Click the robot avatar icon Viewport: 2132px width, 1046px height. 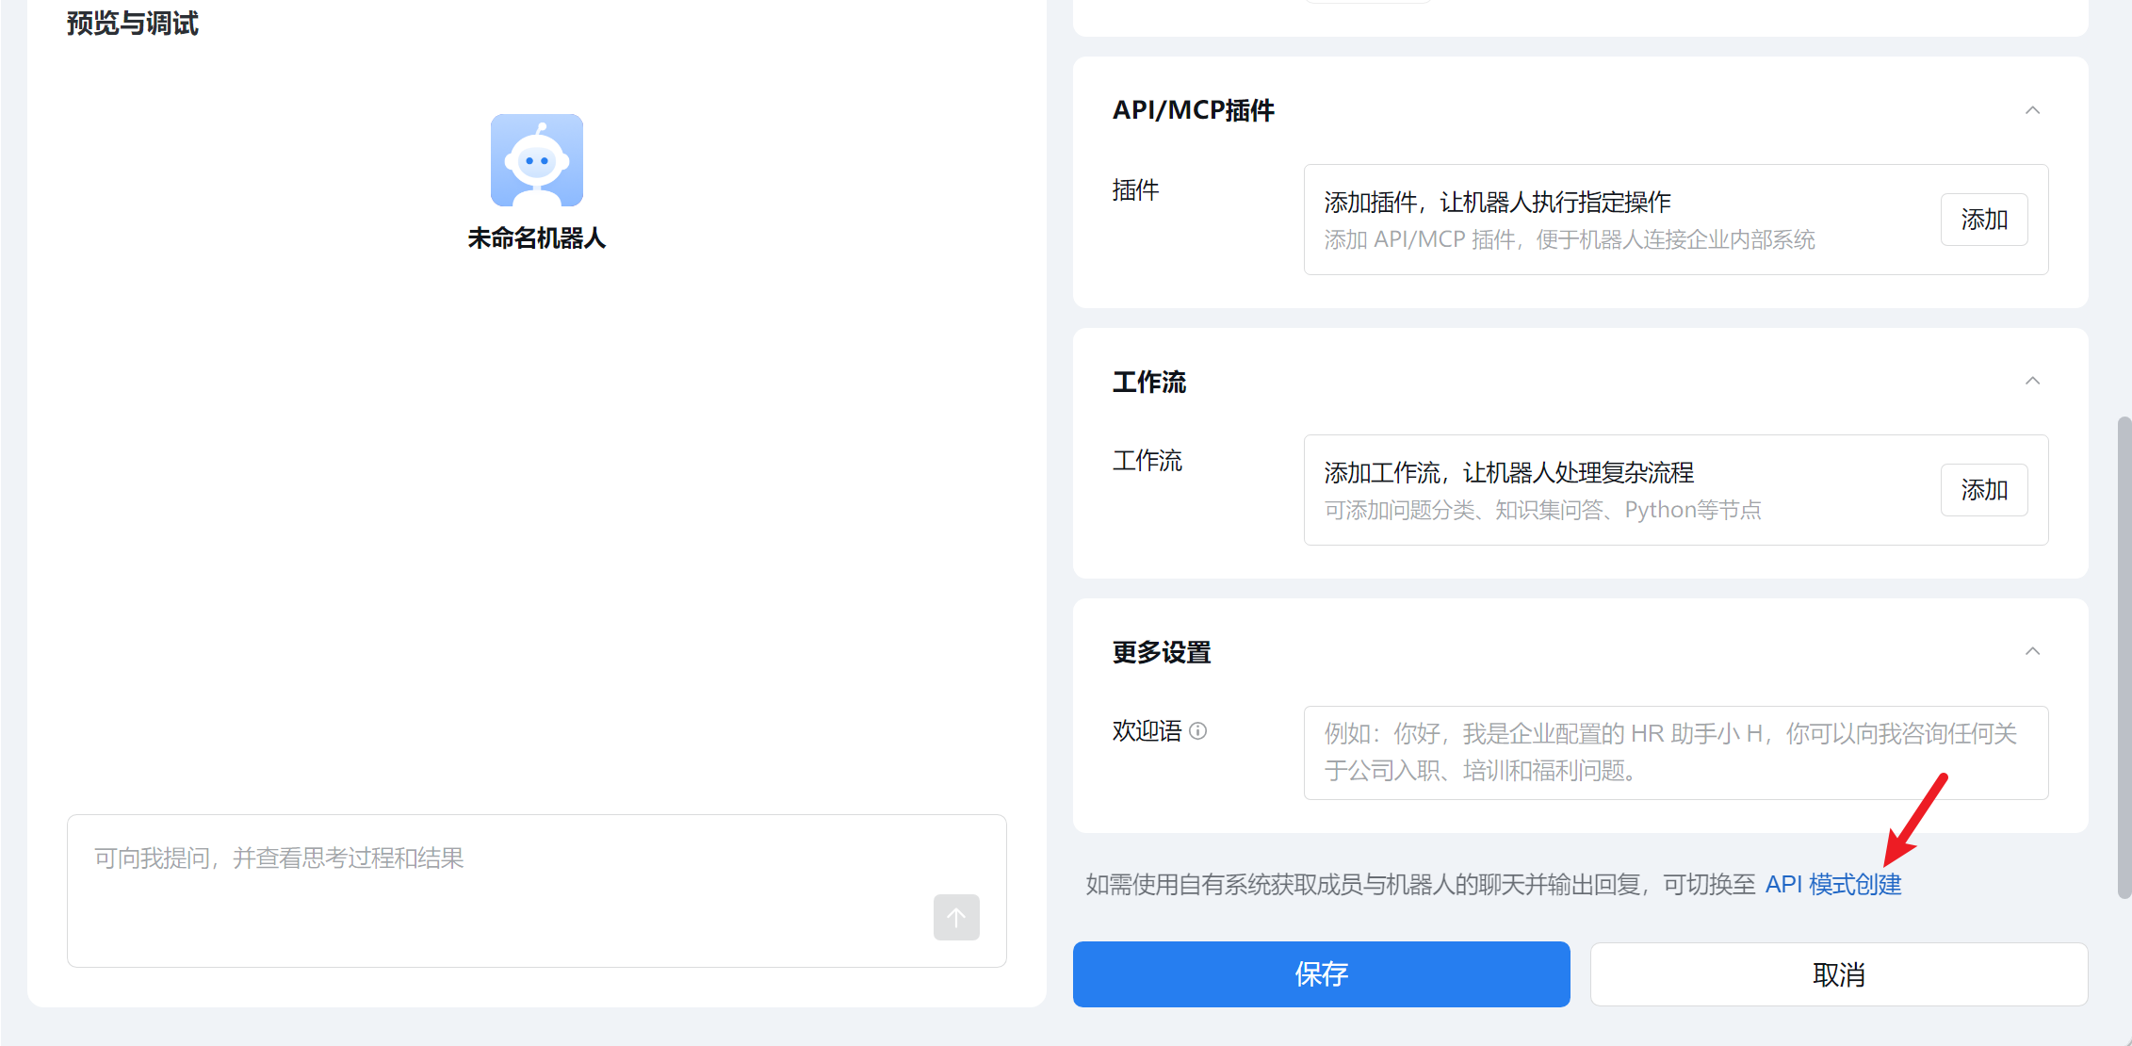(536, 160)
